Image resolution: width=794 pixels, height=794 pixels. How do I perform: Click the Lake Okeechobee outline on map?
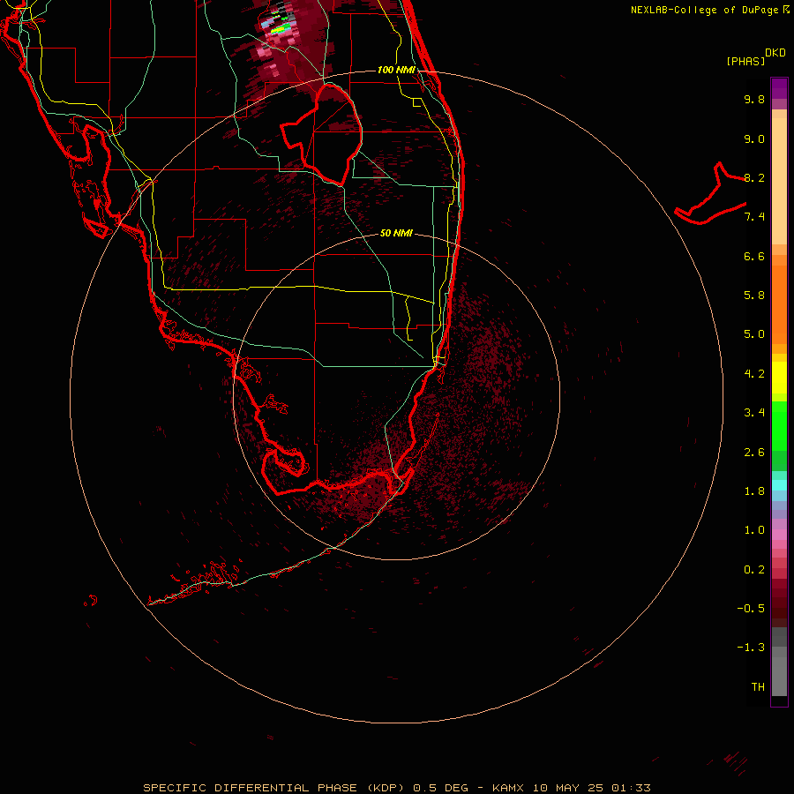321,134
